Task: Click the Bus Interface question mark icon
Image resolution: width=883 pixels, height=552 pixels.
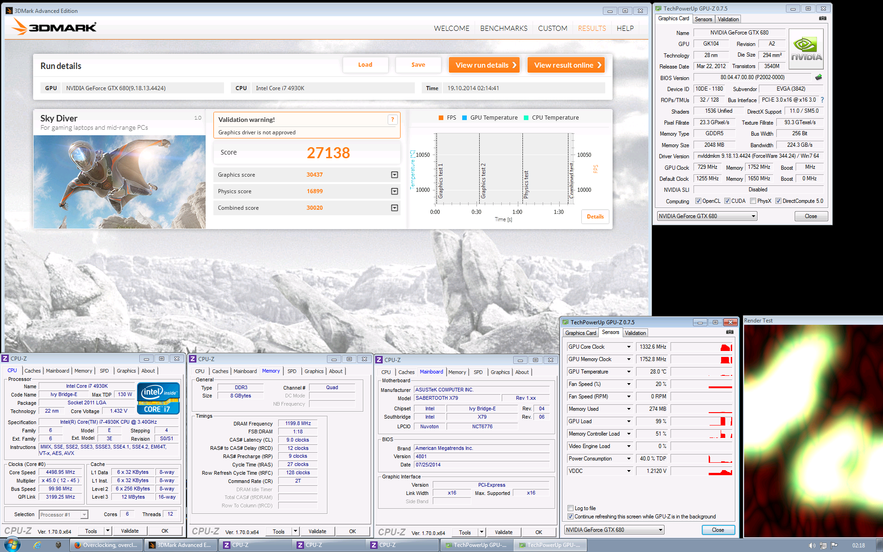Action: (822, 100)
